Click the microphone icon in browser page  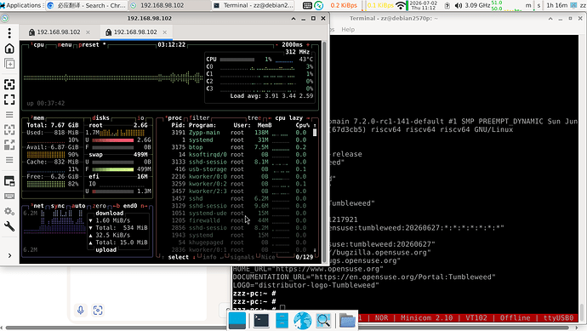tap(81, 310)
